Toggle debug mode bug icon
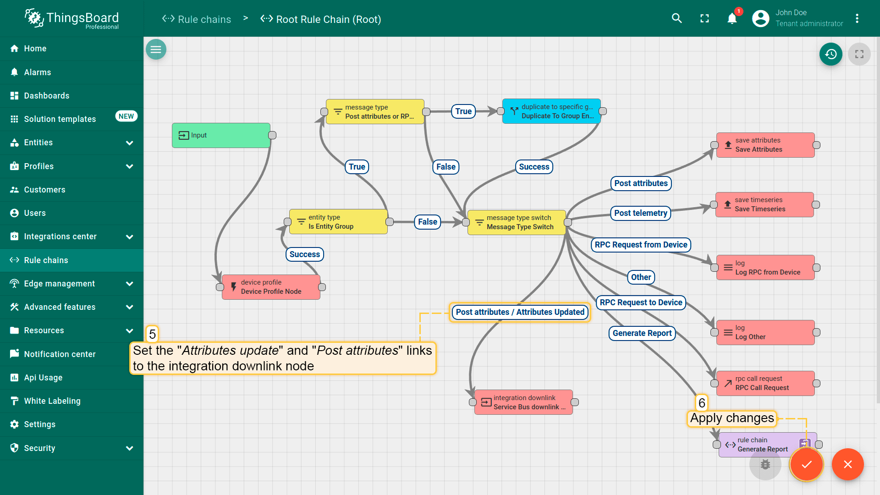880x495 pixels. (x=765, y=464)
